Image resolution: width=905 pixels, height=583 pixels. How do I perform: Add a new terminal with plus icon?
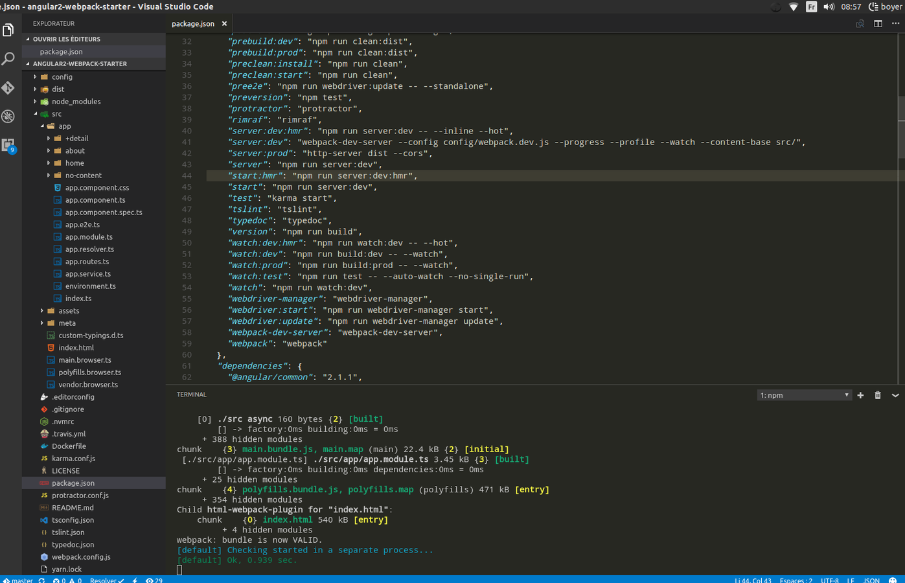click(860, 395)
